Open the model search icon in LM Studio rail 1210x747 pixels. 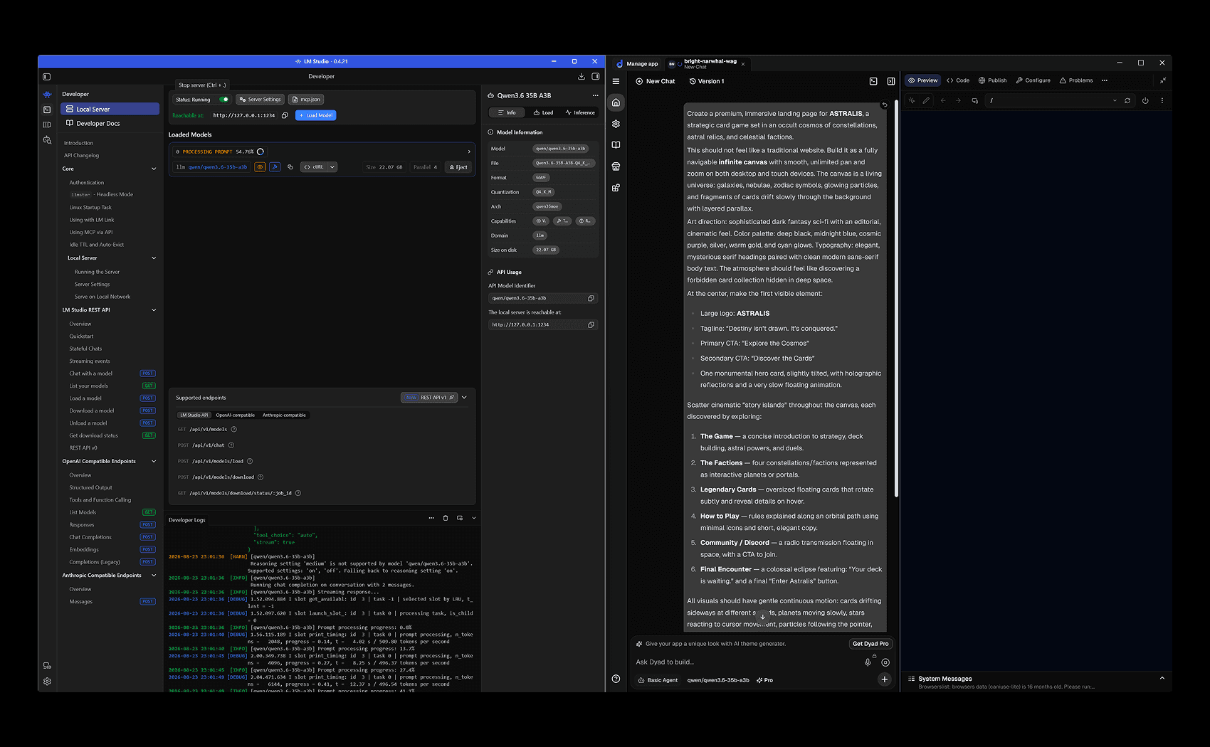(47, 140)
